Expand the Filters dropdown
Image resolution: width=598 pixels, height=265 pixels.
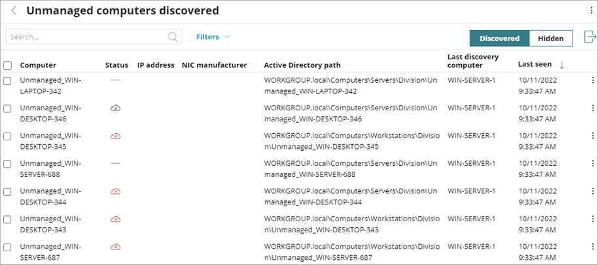(213, 37)
